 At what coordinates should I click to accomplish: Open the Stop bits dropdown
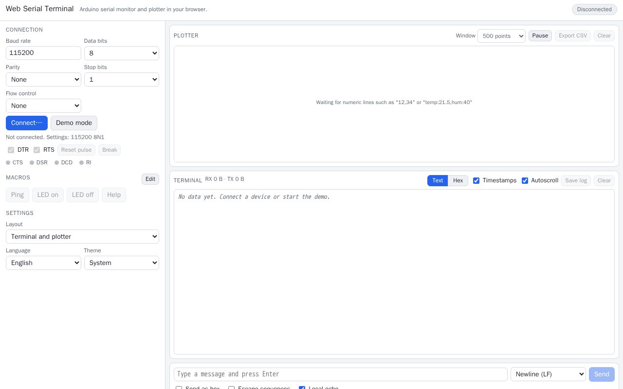pyautogui.click(x=122, y=79)
